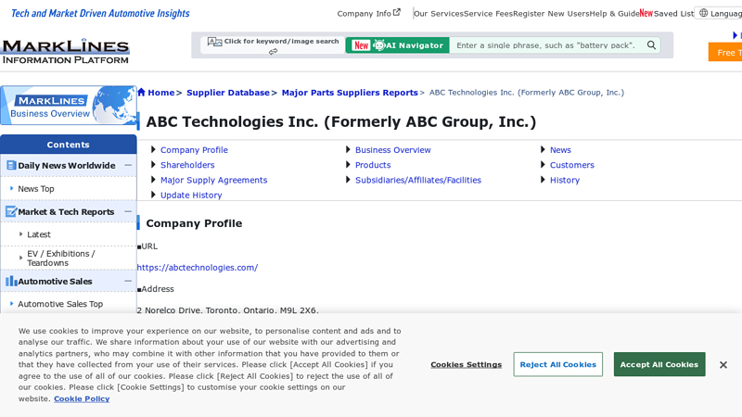Close the cookie banner with X
The height and width of the screenshot is (417, 742).
[723, 364]
